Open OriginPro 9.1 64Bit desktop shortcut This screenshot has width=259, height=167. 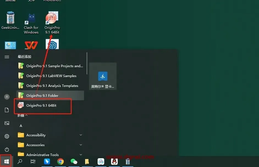[52, 23]
